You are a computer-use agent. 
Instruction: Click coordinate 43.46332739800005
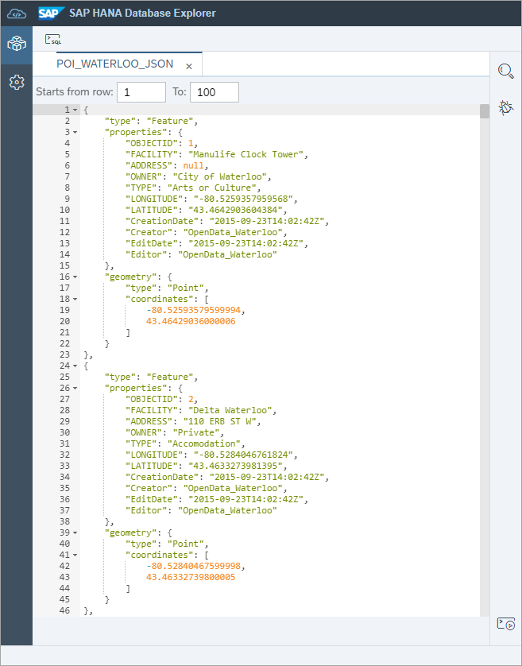pyautogui.click(x=191, y=577)
